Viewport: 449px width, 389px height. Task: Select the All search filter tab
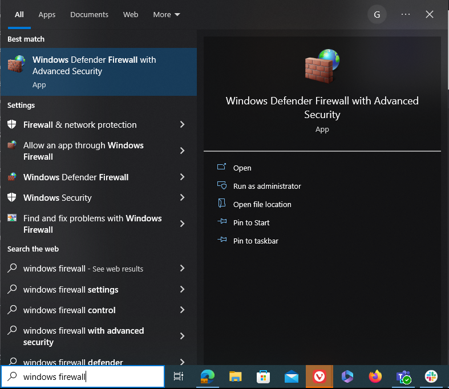point(19,15)
